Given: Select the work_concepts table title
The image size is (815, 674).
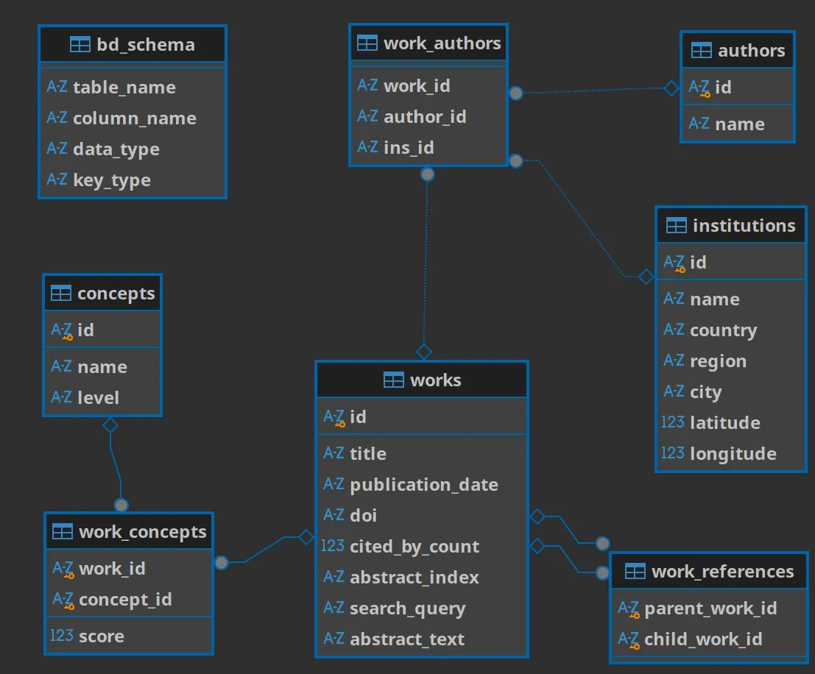Looking at the screenshot, I should click(x=143, y=532).
